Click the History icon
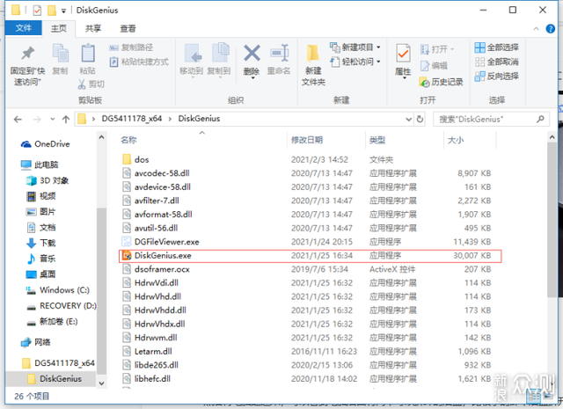This screenshot has height=409, width=563. [424, 82]
